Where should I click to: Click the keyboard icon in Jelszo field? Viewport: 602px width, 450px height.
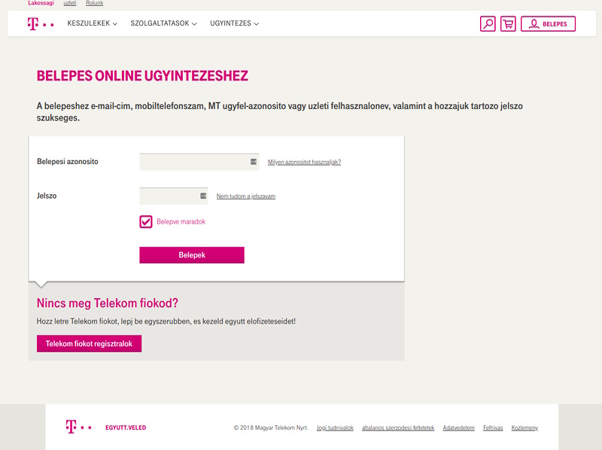tap(203, 196)
